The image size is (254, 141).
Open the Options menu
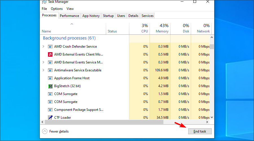[57, 9]
